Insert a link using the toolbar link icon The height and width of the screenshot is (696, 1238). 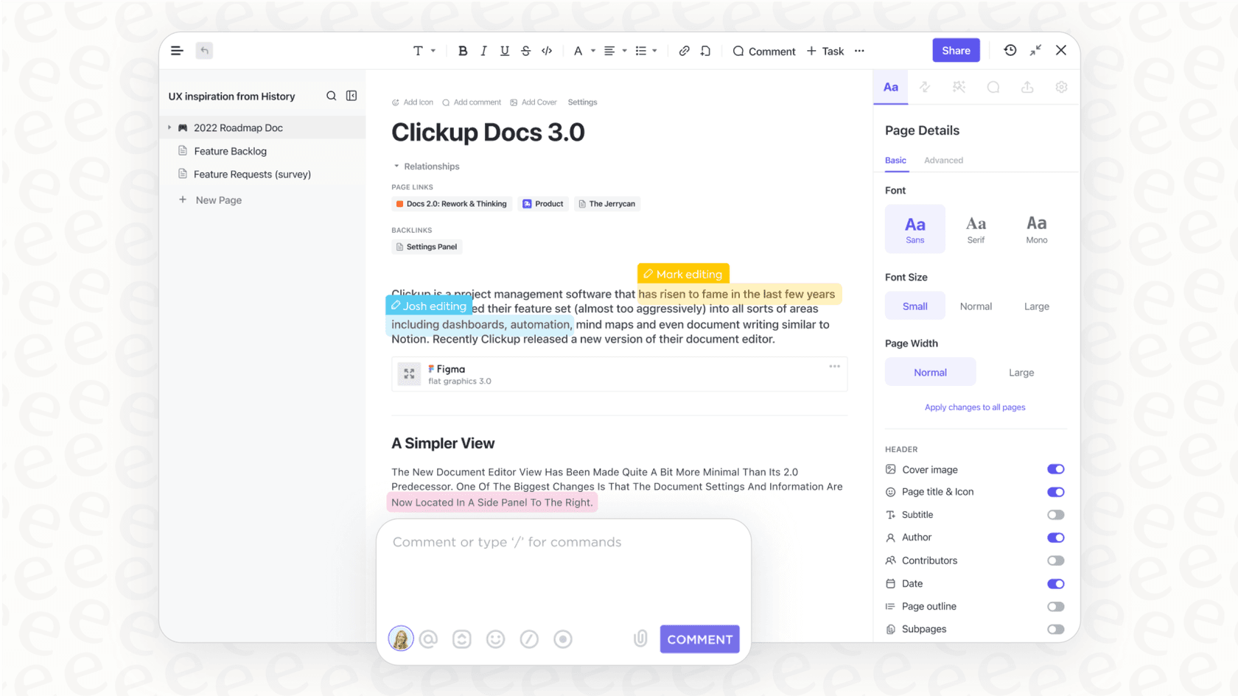click(684, 51)
